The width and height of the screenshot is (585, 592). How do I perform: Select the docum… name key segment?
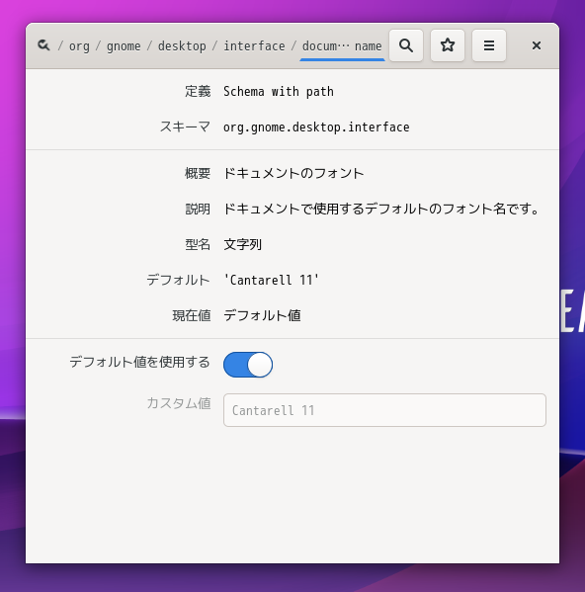coord(342,46)
